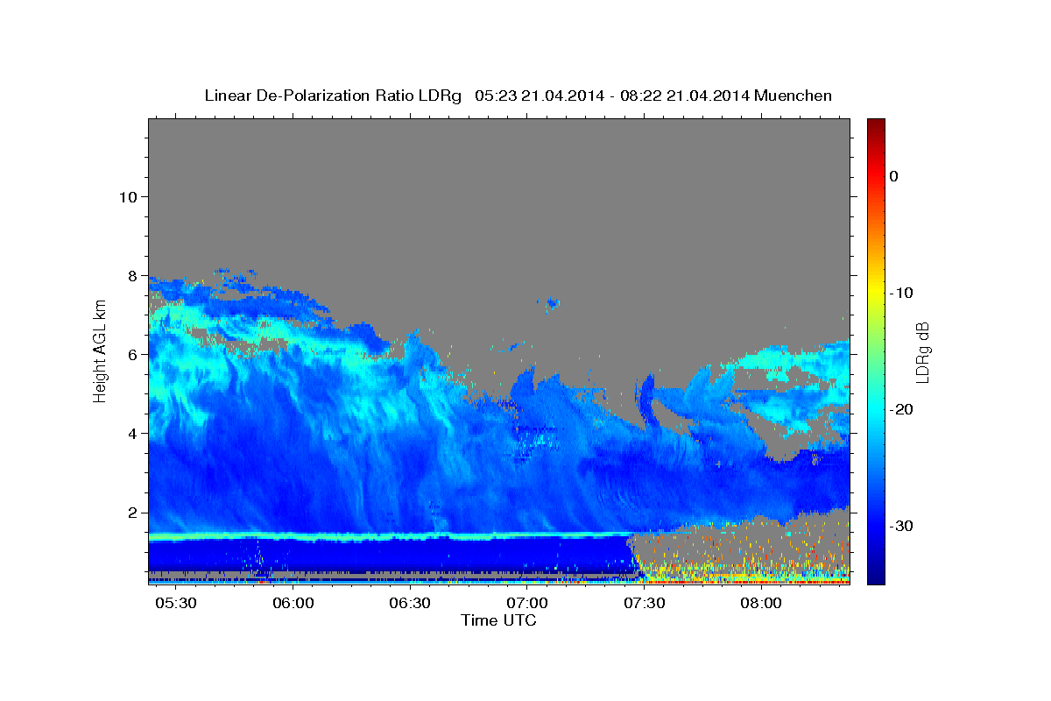Click the 'LDRg dB' colorbar label
This screenshot has width=1051, height=701.
point(921,352)
